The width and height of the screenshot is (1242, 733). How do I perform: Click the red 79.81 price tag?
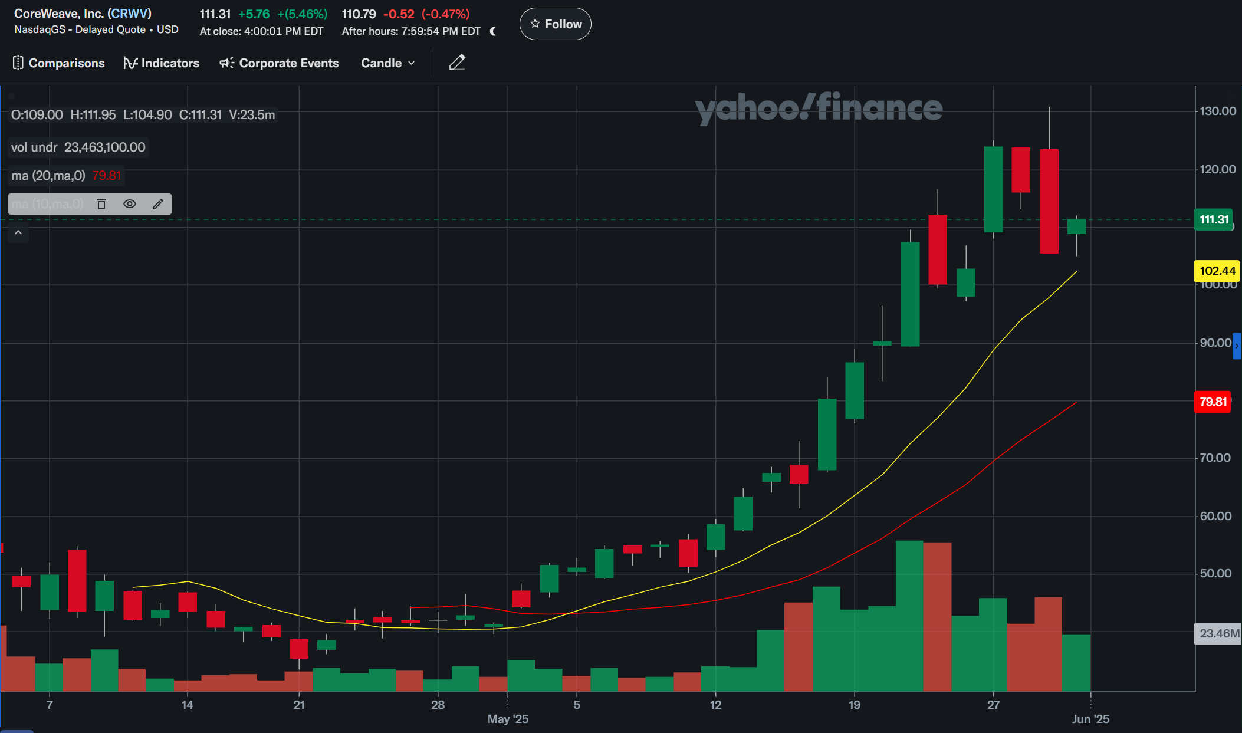pos(1213,402)
